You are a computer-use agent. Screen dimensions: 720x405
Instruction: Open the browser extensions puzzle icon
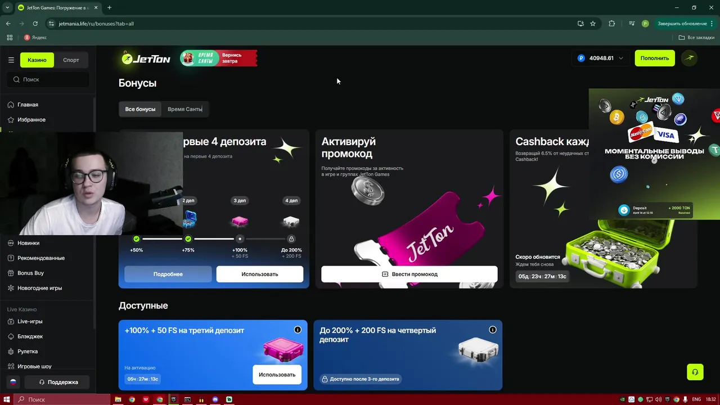click(x=612, y=24)
